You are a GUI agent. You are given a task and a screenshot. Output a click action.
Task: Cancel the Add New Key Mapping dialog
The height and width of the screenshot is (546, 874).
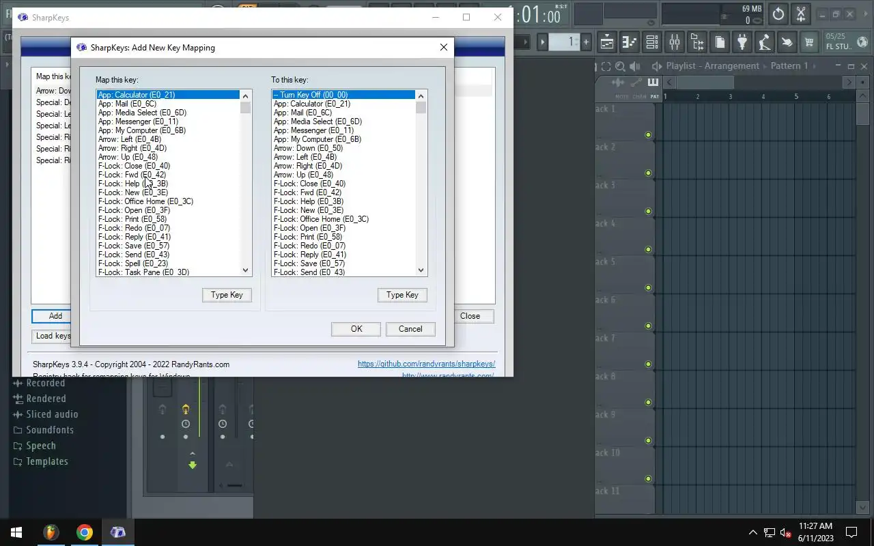coord(410,329)
